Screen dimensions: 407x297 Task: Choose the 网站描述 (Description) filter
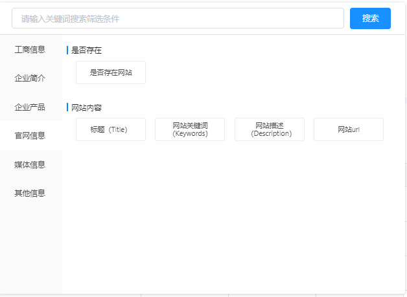[269, 129]
